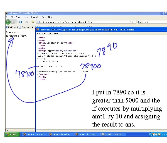Click the ans=0; source line
The width and height of the screenshot is (167, 143).
coord(41,58)
